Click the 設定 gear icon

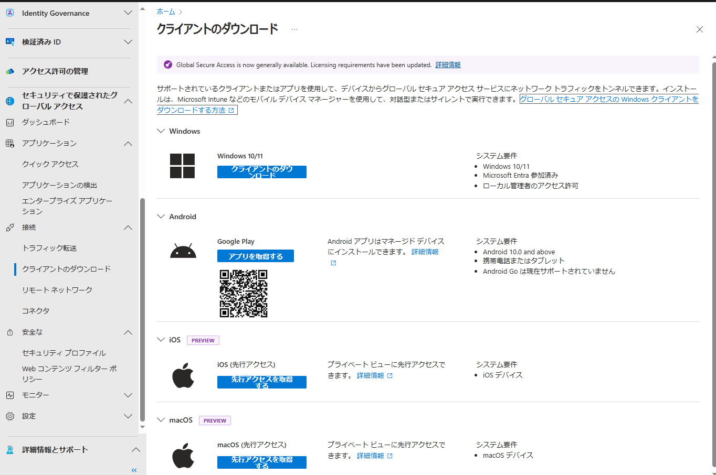tap(10, 416)
